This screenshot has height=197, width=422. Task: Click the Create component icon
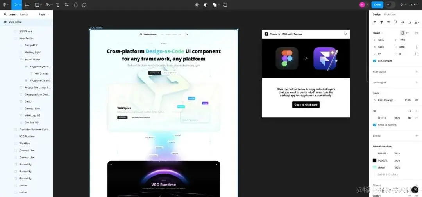tap(197, 5)
